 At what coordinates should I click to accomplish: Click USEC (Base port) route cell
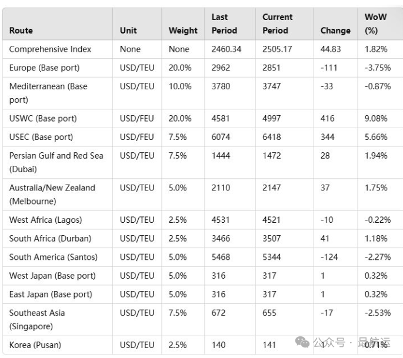tap(41, 137)
